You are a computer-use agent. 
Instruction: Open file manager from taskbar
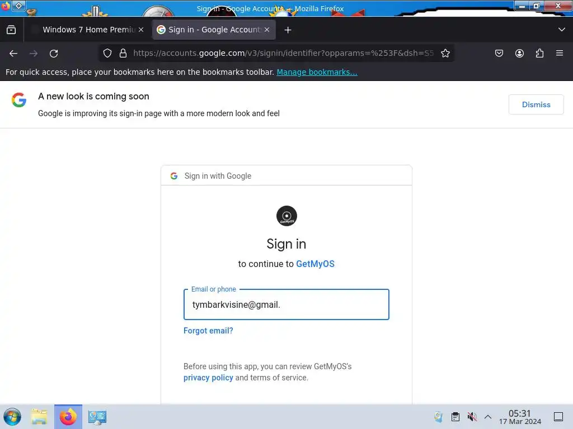tap(39, 417)
